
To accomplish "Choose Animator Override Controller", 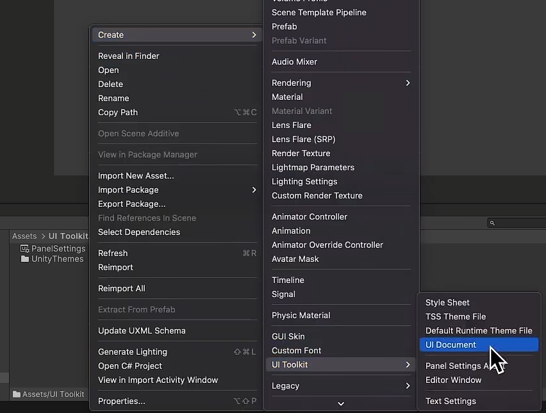I will (x=341, y=245).
